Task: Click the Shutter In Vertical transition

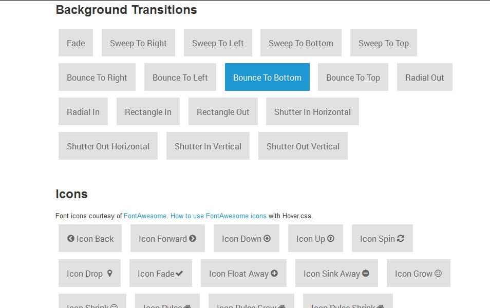Action: click(x=208, y=146)
